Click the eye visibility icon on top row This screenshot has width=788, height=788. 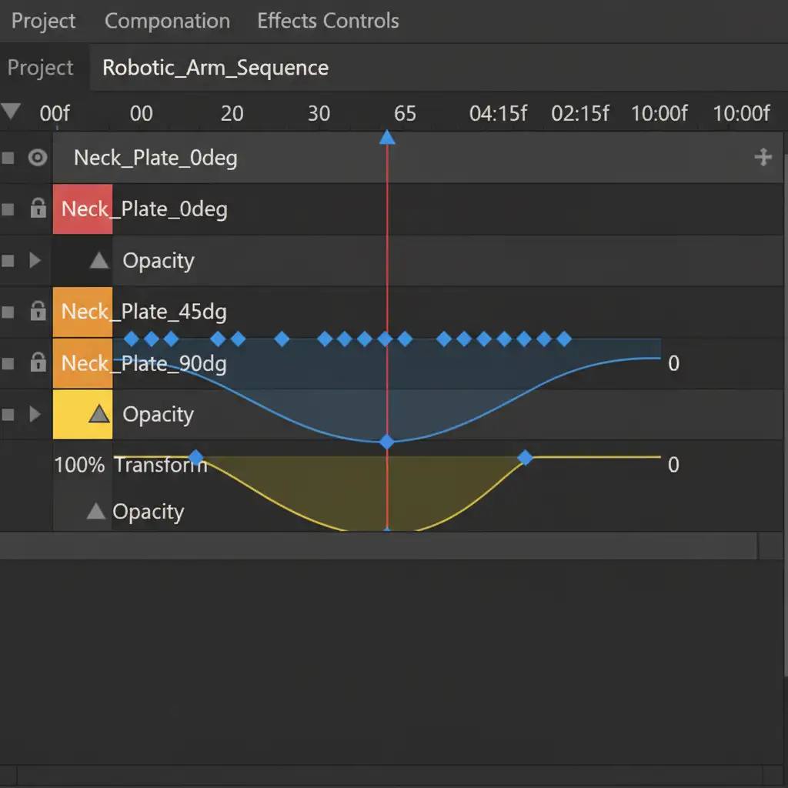click(x=37, y=158)
